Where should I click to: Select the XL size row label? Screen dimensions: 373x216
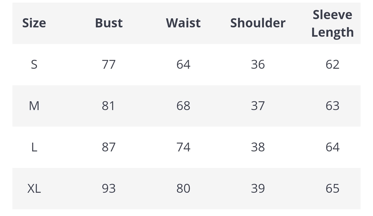34,189
